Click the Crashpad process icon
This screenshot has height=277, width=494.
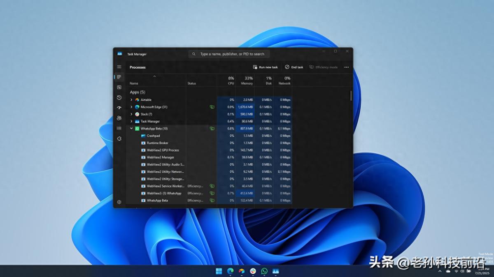(x=143, y=136)
